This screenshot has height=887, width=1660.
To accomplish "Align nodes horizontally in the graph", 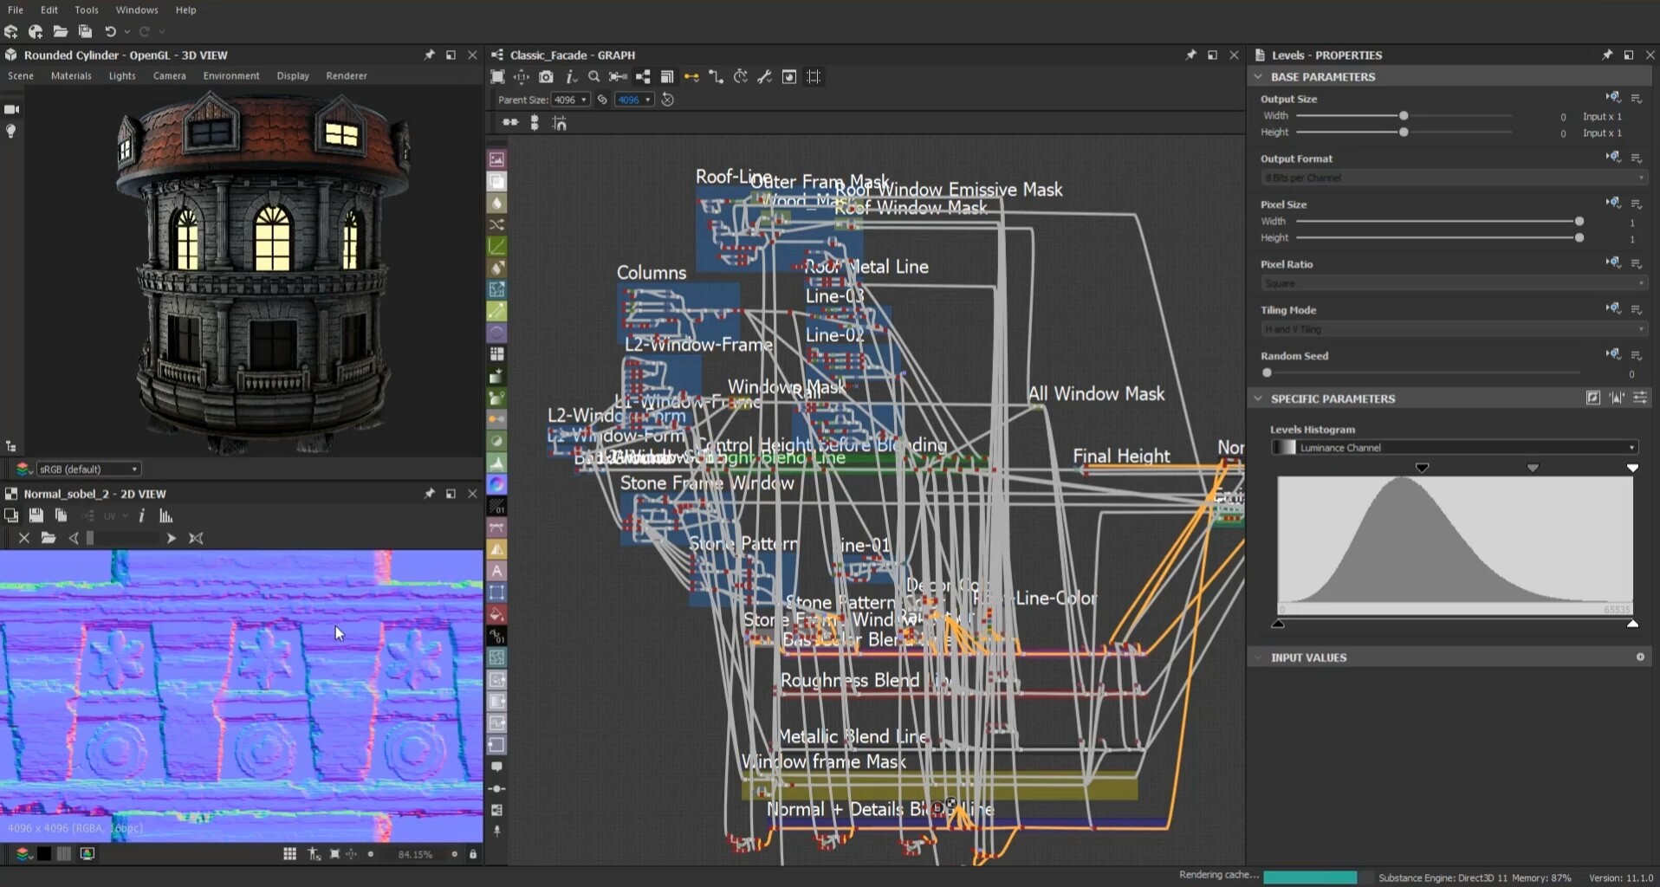I will pos(510,123).
